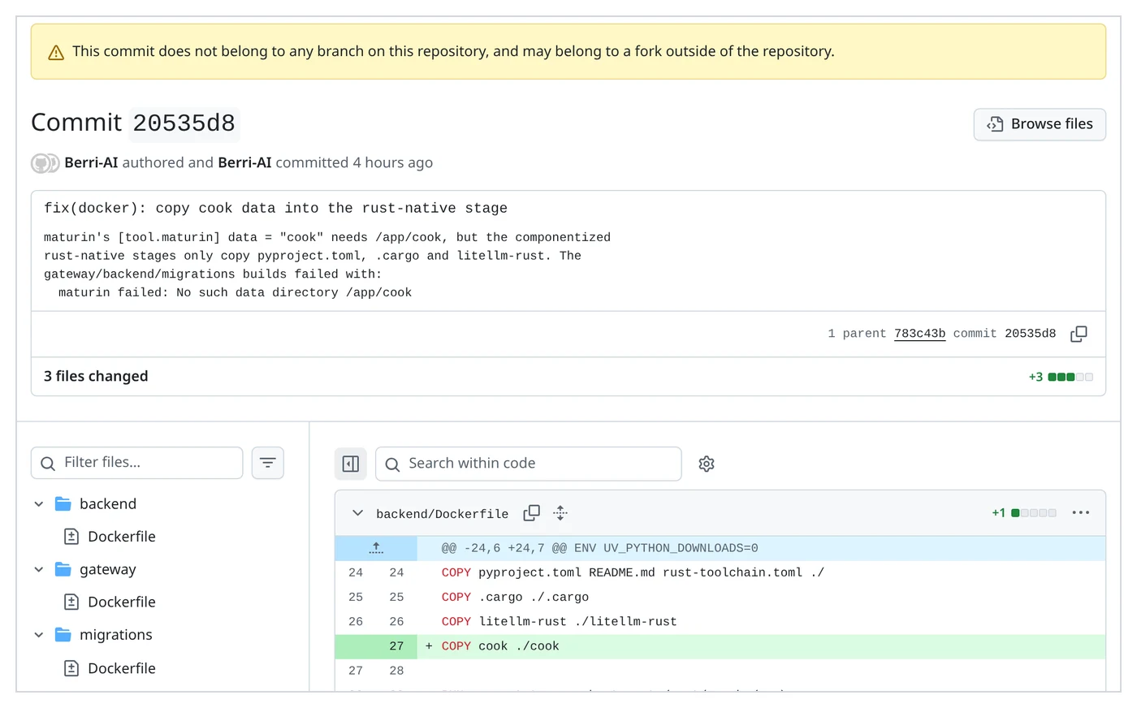Click the diff file icon of backend Dockerfile
The width and height of the screenshot is (1137, 708).
[x=71, y=537]
